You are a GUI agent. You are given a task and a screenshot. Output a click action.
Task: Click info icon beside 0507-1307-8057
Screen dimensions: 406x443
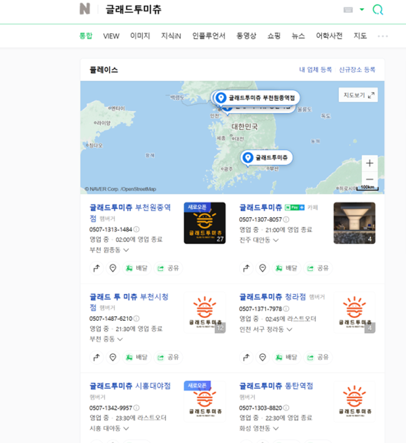(286, 219)
